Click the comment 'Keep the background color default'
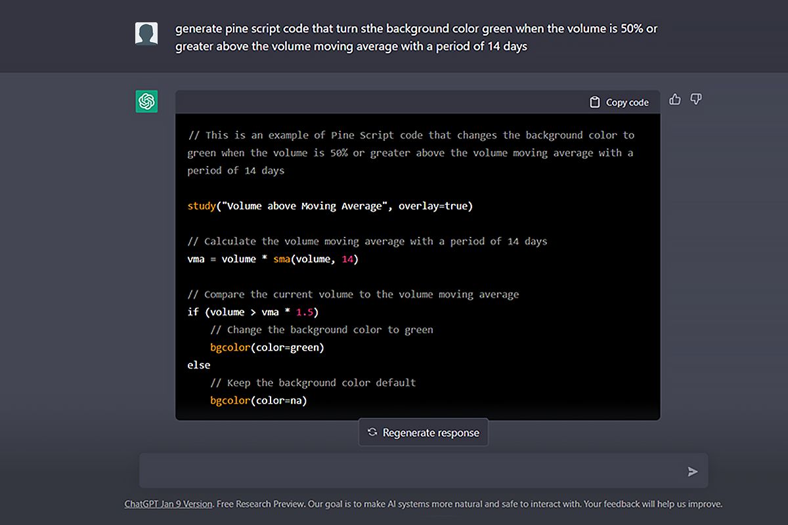788x525 pixels. [x=313, y=383]
